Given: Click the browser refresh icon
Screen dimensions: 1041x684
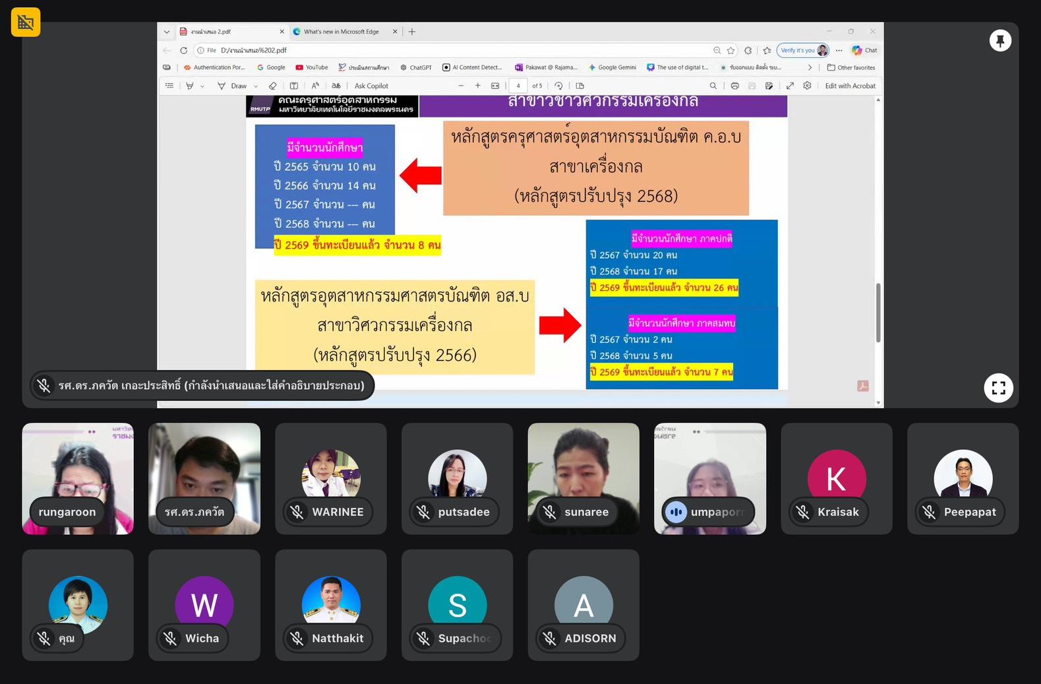Looking at the screenshot, I should pos(183,50).
